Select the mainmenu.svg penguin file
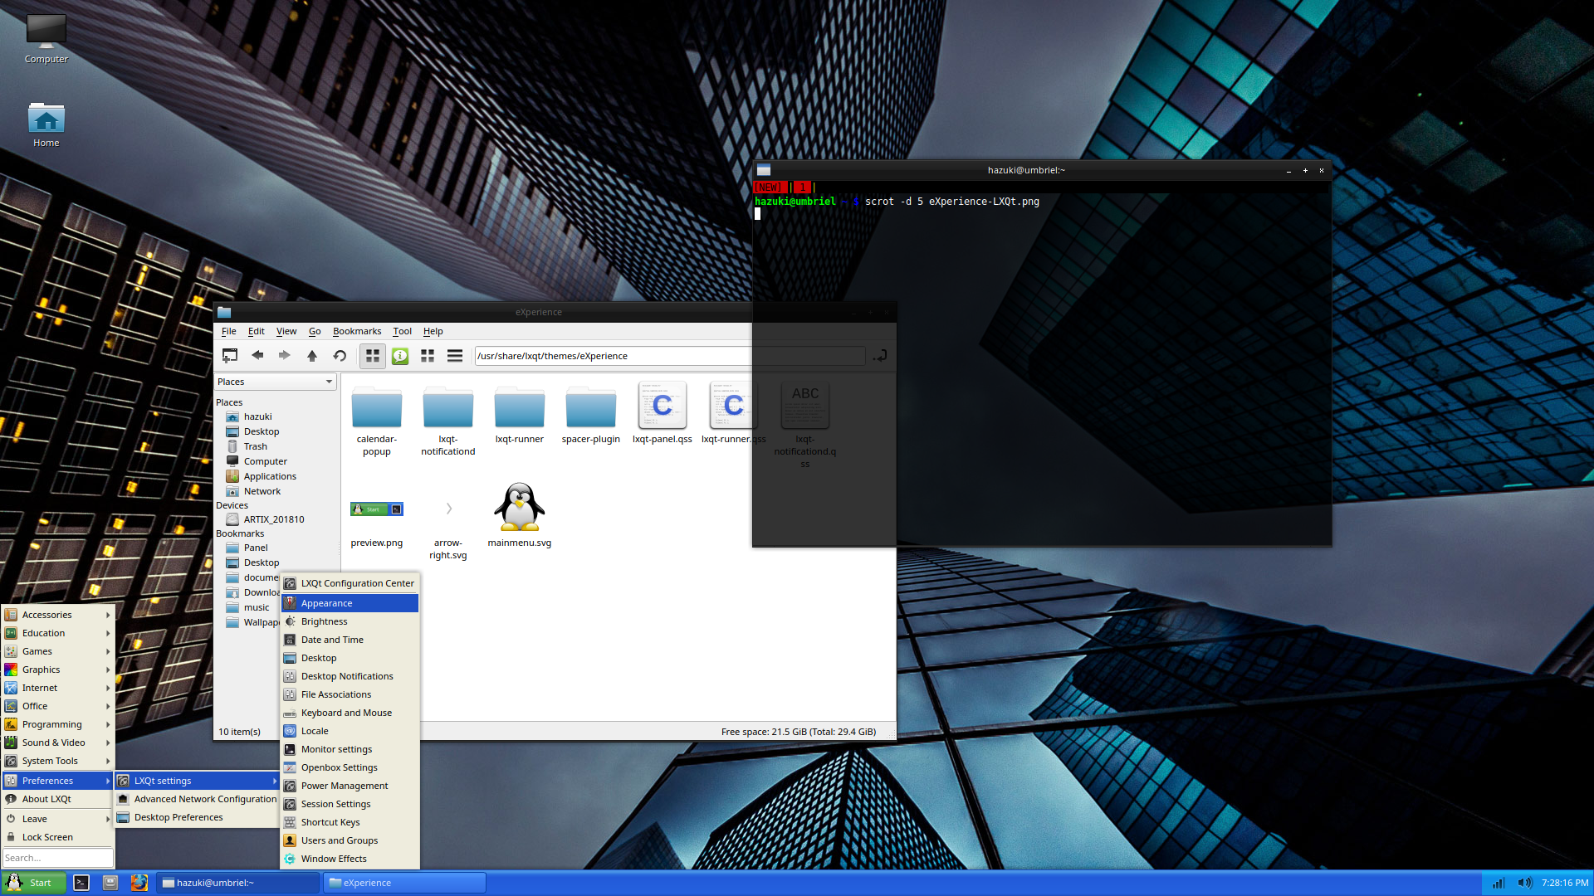The image size is (1594, 896). point(520,514)
